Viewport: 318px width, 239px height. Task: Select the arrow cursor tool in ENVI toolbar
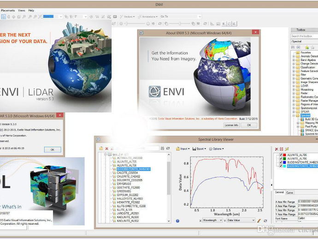click(3, 17)
